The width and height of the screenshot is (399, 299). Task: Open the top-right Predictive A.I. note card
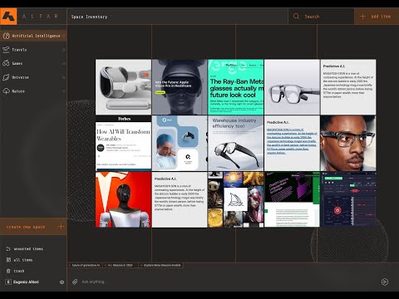[x=348, y=87]
